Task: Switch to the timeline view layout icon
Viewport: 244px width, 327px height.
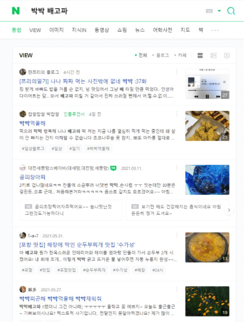Action: pos(213,55)
